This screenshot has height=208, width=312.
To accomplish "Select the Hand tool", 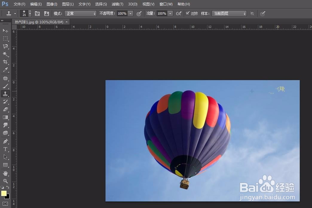I will point(5,173).
